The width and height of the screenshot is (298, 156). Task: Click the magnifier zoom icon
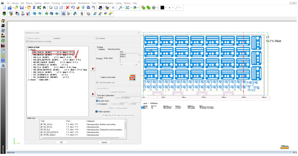pyautogui.click(x=120, y=8)
